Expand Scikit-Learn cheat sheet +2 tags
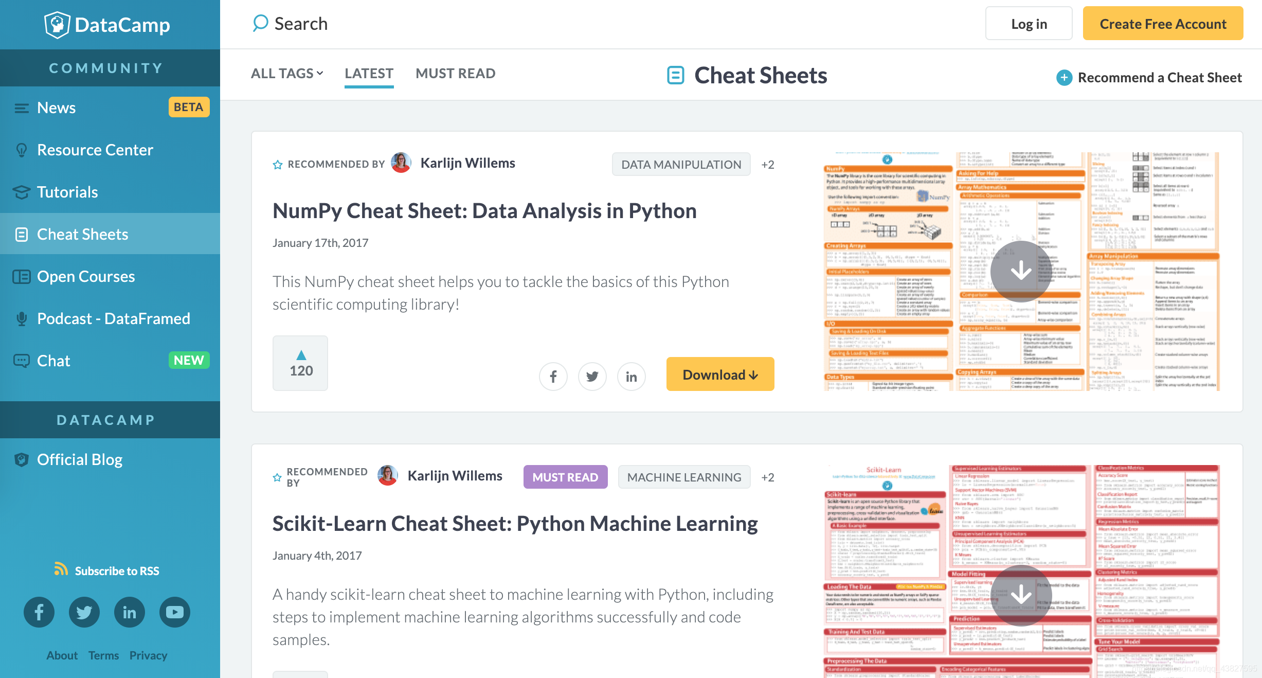 point(767,477)
